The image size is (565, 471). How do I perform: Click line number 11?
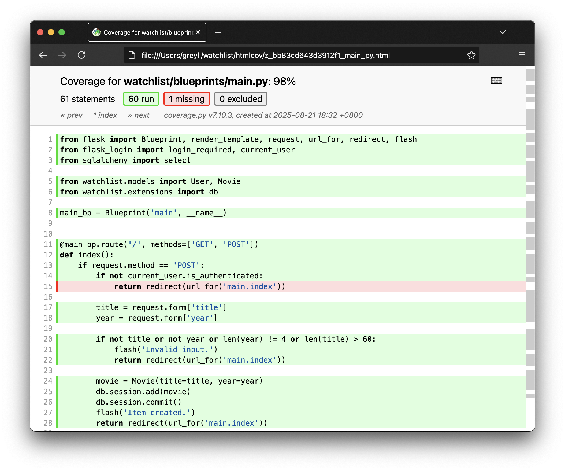(x=48, y=244)
